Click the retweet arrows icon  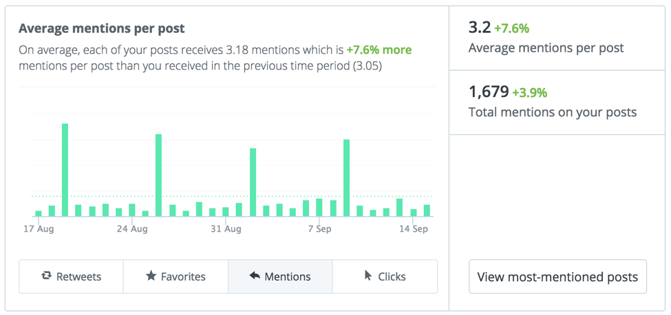click(x=46, y=276)
